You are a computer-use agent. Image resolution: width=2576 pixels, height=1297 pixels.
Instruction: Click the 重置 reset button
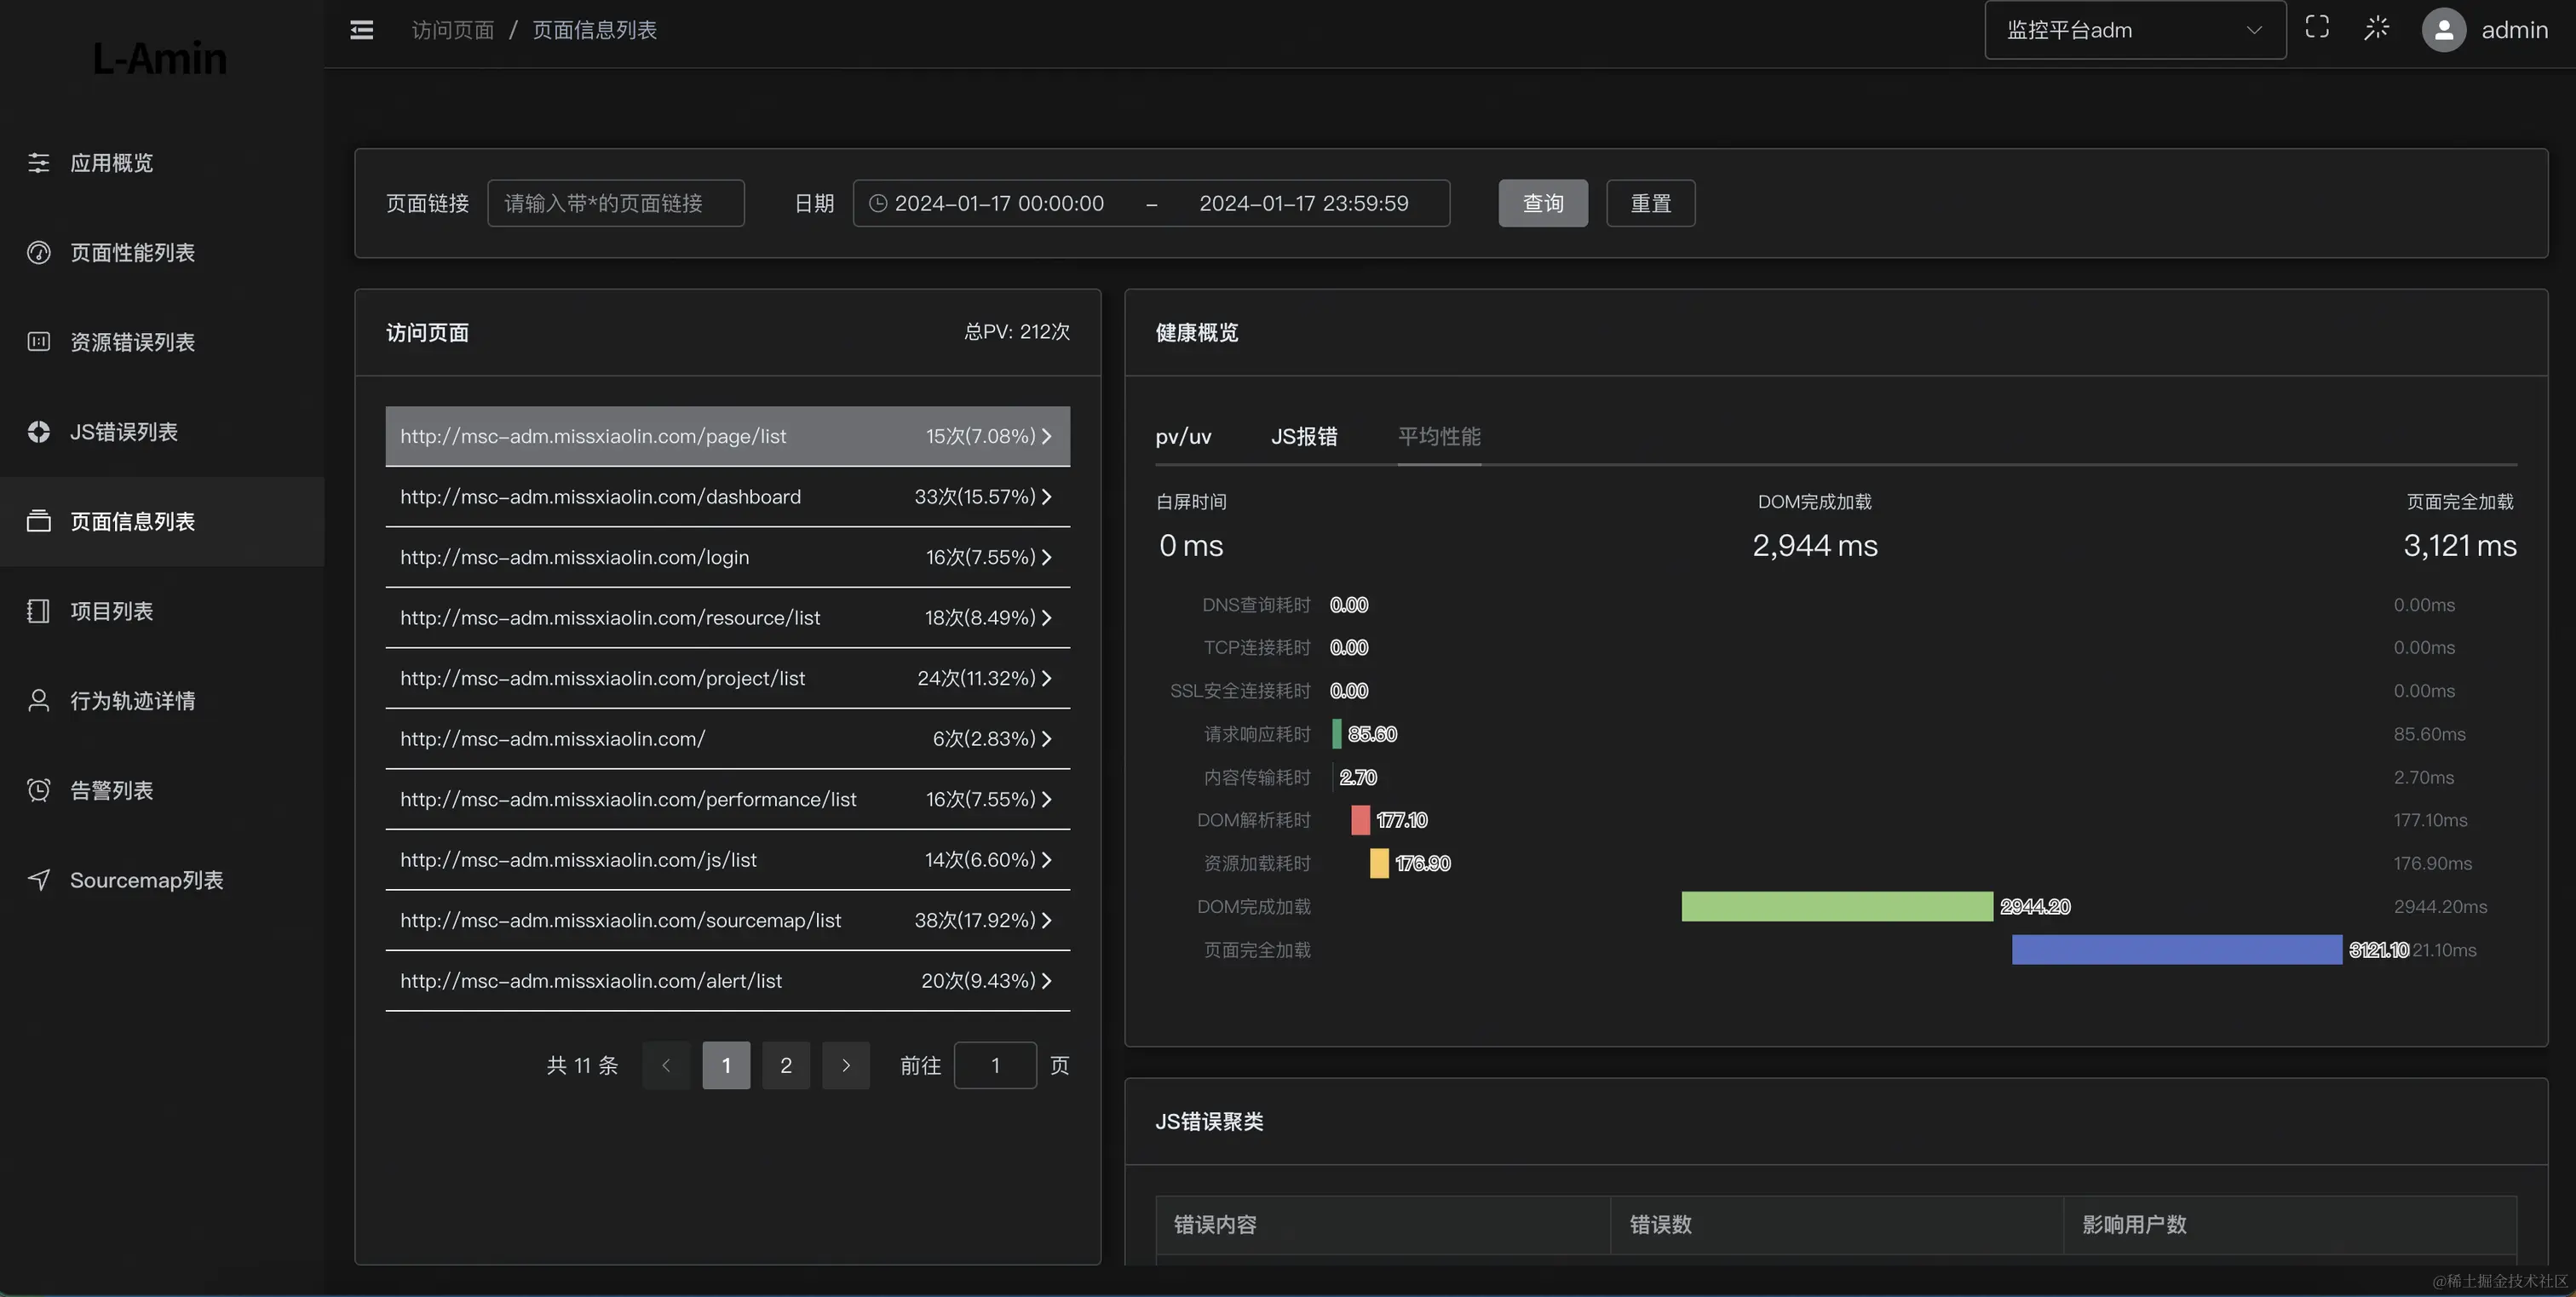coord(1650,204)
